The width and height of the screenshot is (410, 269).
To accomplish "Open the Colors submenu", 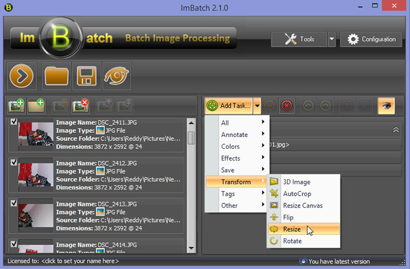I will coord(236,146).
